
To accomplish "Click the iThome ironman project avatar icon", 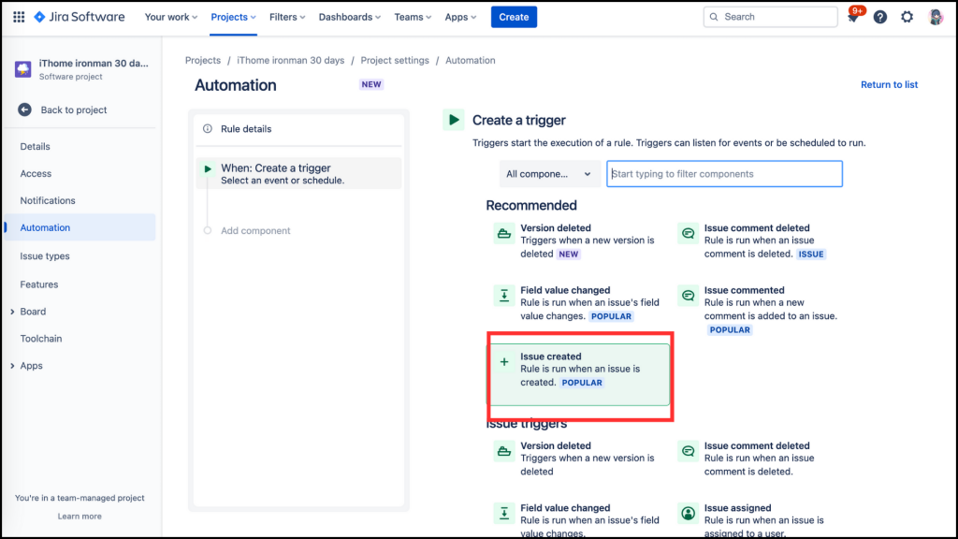I will click(x=23, y=69).
